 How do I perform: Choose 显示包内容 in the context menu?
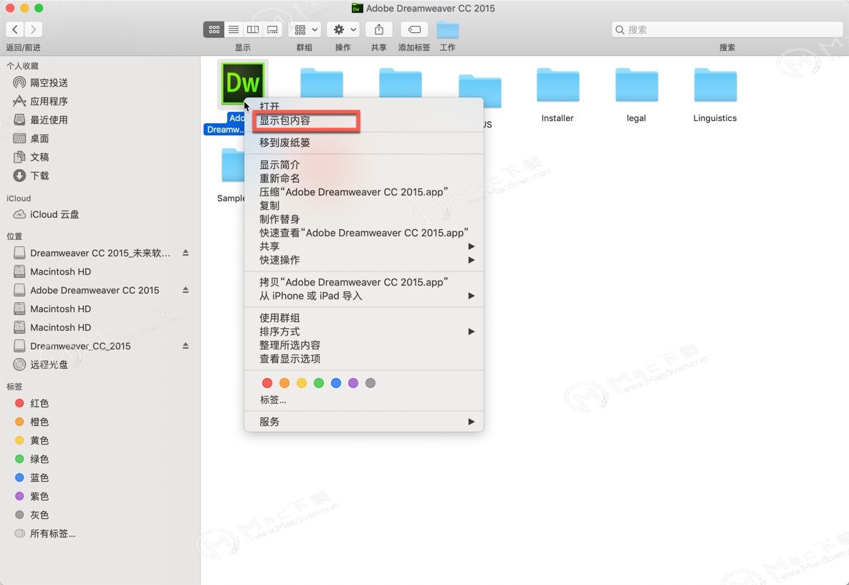click(x=364, y=120)
